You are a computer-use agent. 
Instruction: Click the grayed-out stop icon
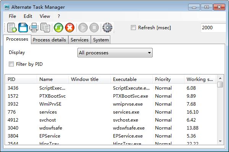(x=94, y=27)
